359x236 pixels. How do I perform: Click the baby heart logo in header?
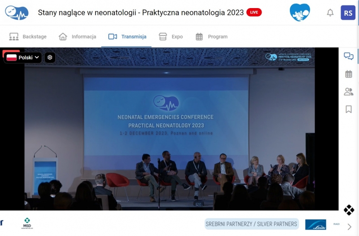click(x=300, y=13)
